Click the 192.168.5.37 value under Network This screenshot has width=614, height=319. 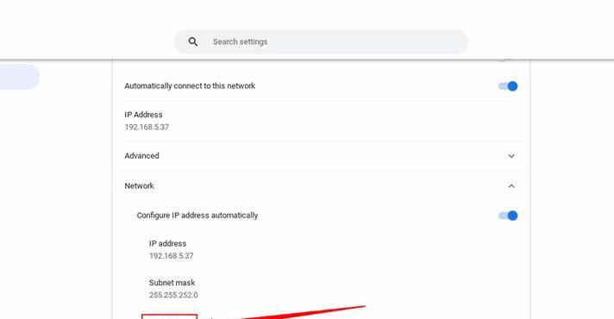tap(171, 255)
